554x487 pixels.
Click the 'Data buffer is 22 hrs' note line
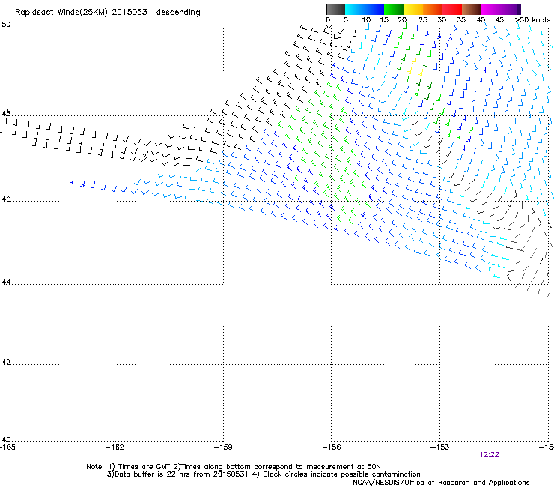[264, 474]
